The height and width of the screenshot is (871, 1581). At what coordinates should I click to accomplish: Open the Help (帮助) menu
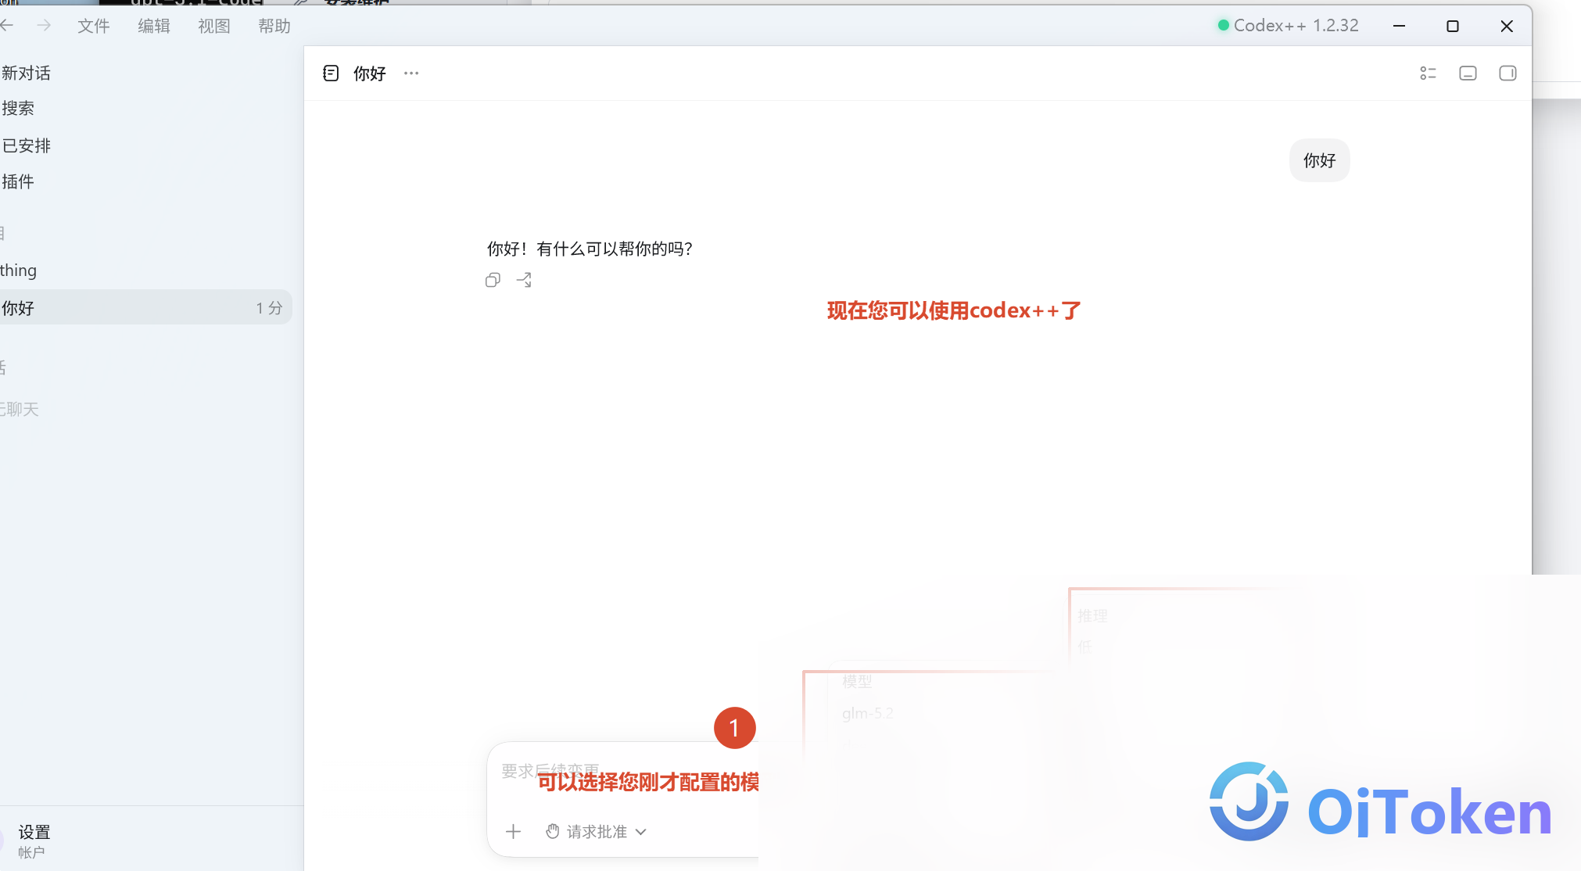click(274, 26)
